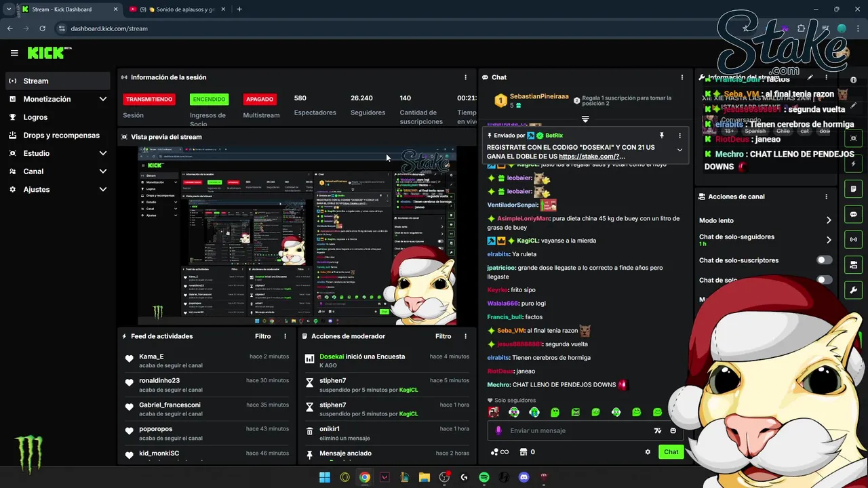
Task: Click the broadcast signal icon in right toolbar
Action: coord(854,239)
